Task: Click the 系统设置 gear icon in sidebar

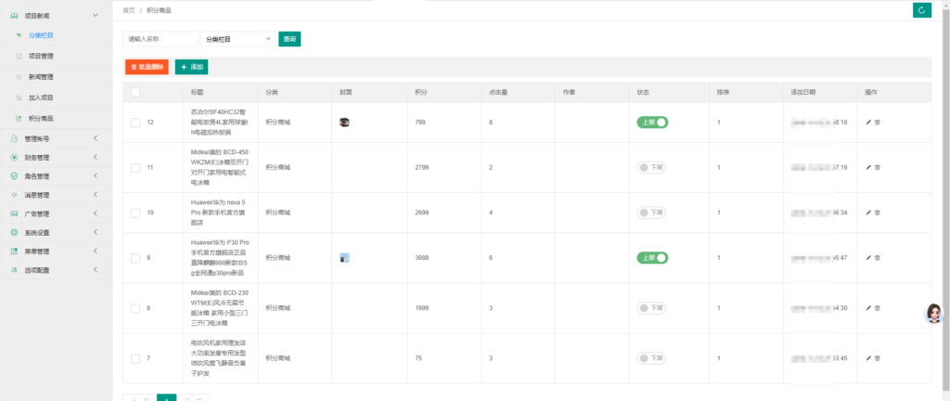Action: [14, 232]
